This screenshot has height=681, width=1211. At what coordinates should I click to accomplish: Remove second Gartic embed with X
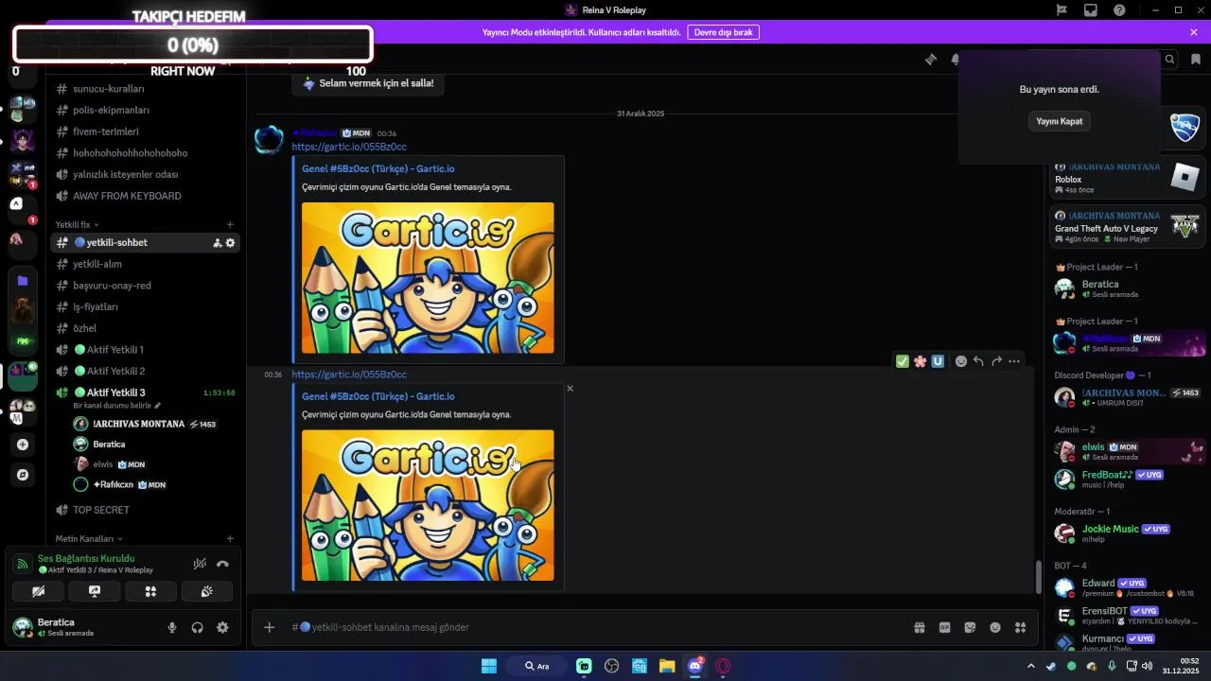(x=570, y=389)
